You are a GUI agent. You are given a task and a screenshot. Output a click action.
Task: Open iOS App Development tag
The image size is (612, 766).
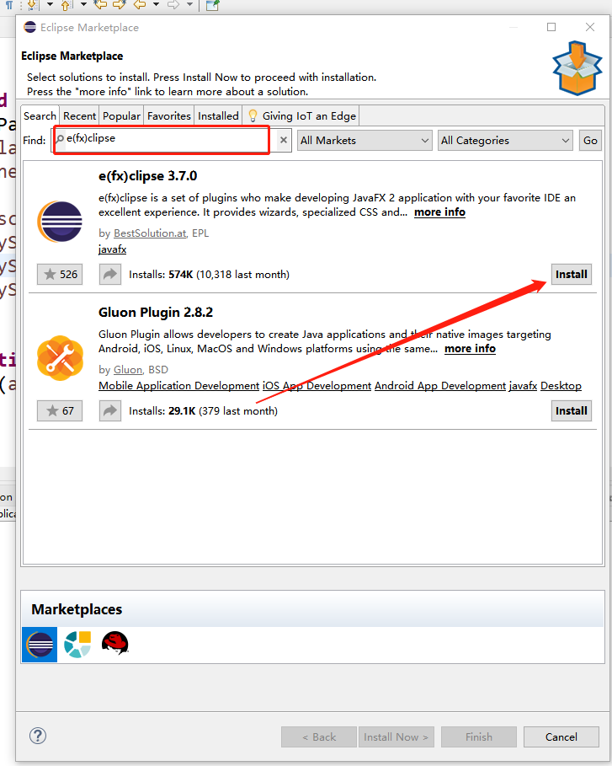pos(317,385)
